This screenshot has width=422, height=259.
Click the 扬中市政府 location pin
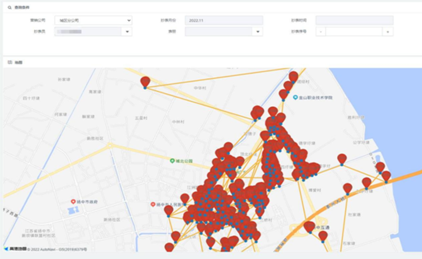pyautogui.click(x=73, y=202)
